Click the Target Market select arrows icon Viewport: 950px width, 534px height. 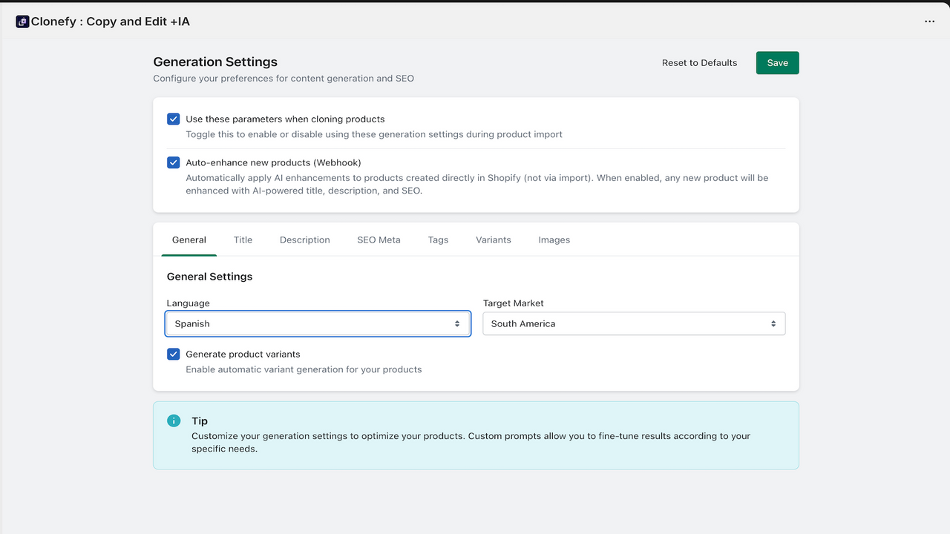pyautogui.click(x=773, y=323)
